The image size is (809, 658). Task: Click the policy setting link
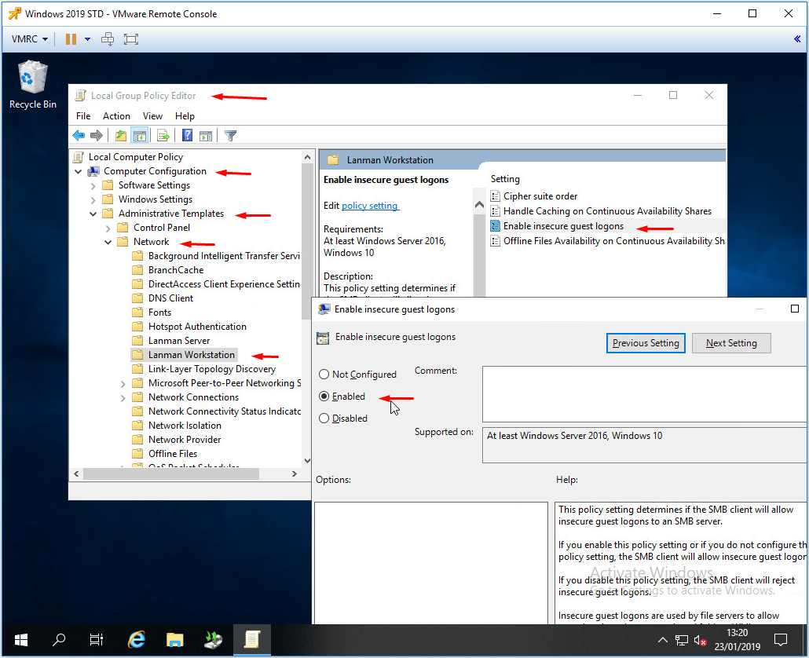click(369, 206)
